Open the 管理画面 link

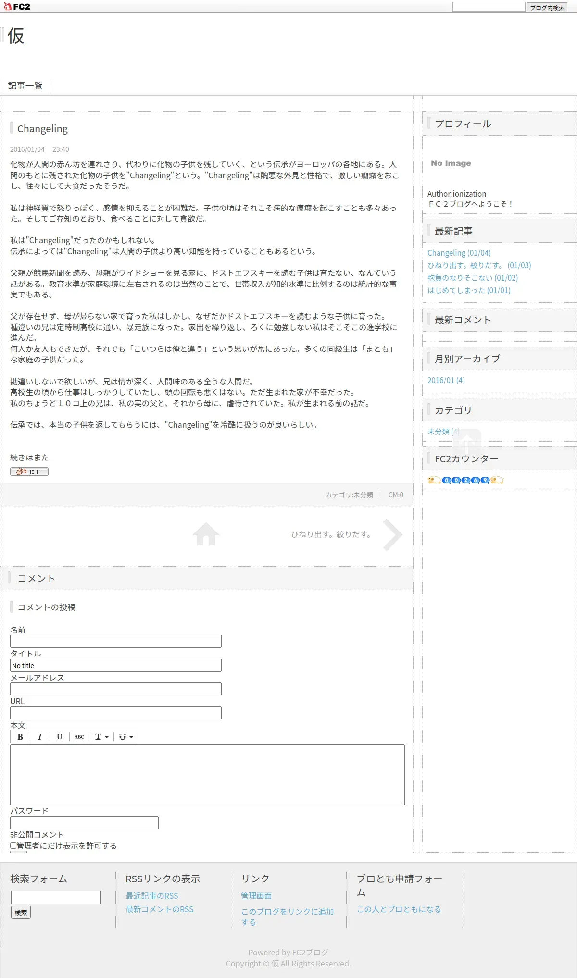[x=256, y=896]
